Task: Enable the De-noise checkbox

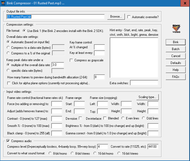Action: point(80,118)
